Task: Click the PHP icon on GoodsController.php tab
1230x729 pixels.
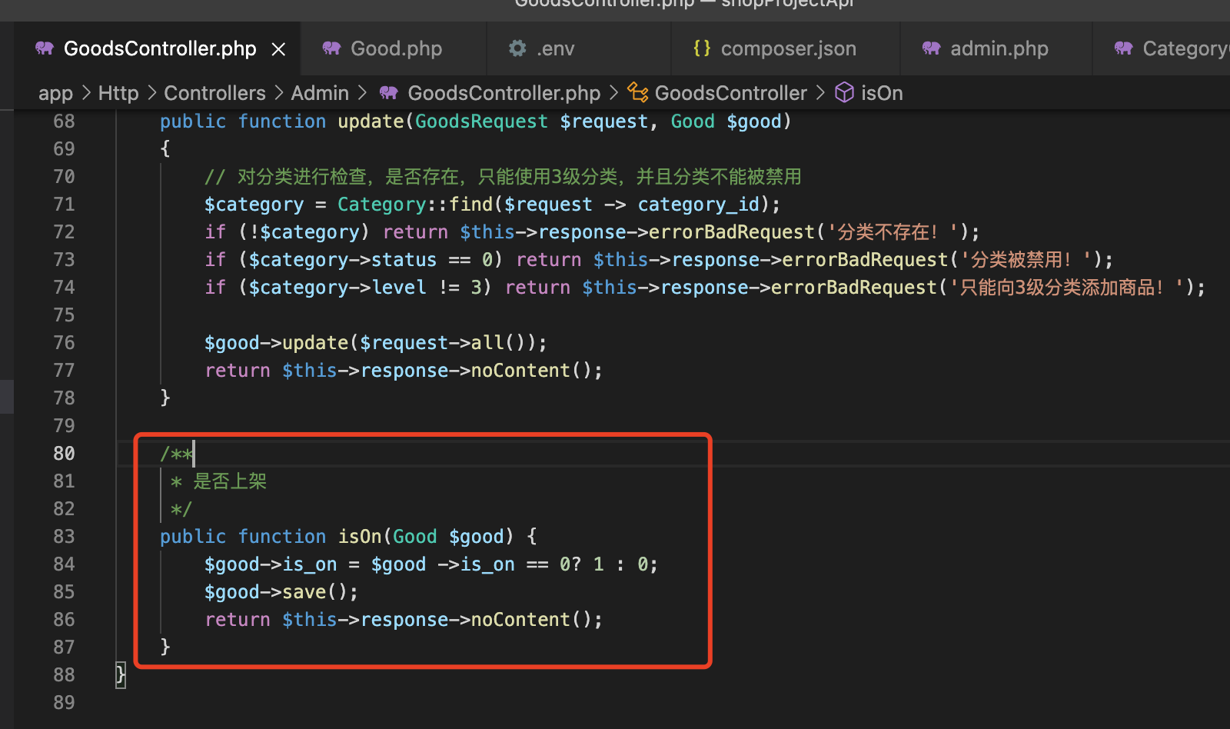Action: (x=45, y=48)
